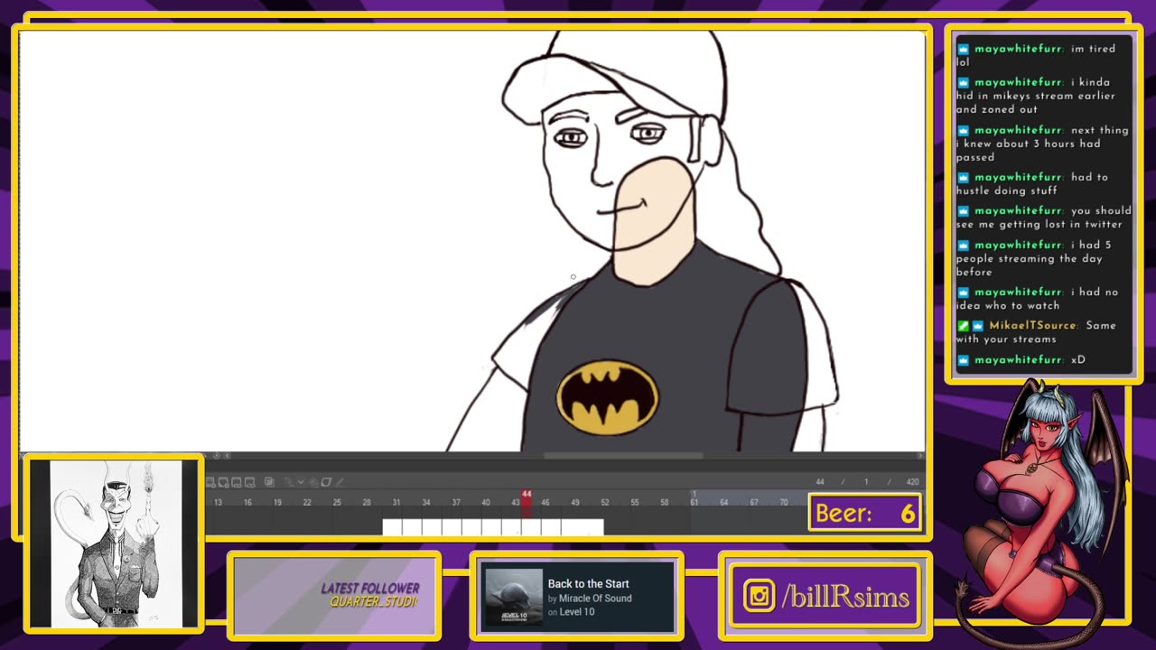Open the small dropdown arrow in timeline toolbar
Screen dimensions: 1156x650
pyautogui.click(x=301, y=482)
